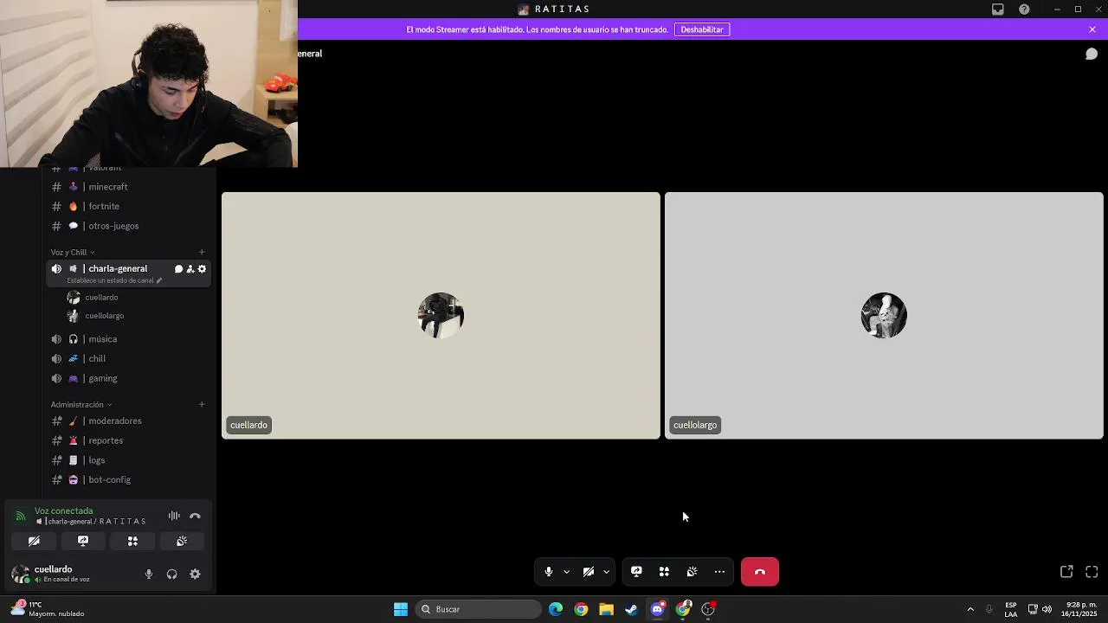This screenshot has height=623, width=1108.
Task: Open Steam from the taskbar
Action: click(x=631, y=609)
